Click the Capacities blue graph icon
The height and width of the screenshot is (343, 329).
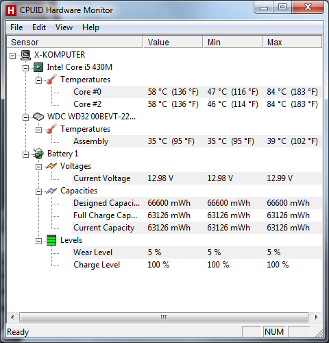[x=51, y=191]
